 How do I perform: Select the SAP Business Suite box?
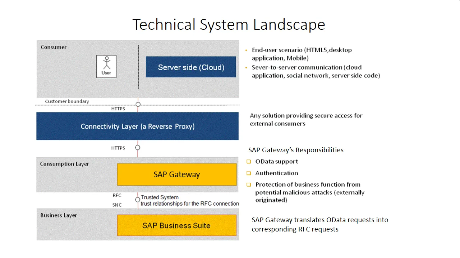[x=177, y=225]
